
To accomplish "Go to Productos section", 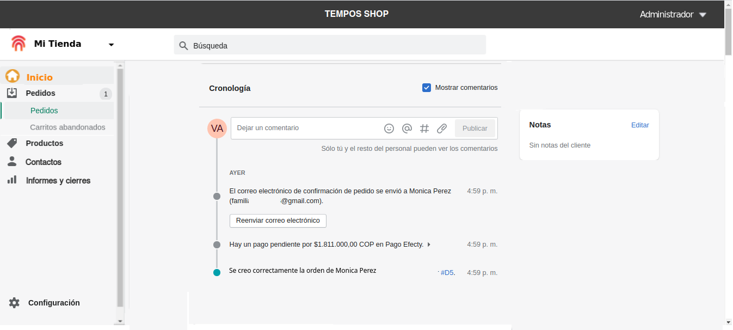I will click(x=44, y=143).
